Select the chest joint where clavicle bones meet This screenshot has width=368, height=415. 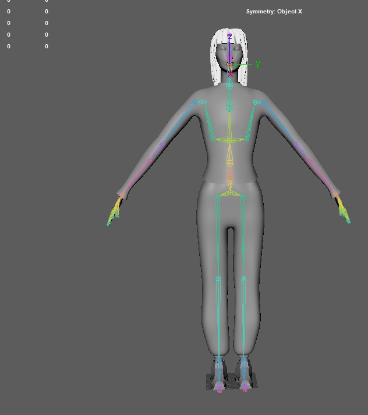229,140
